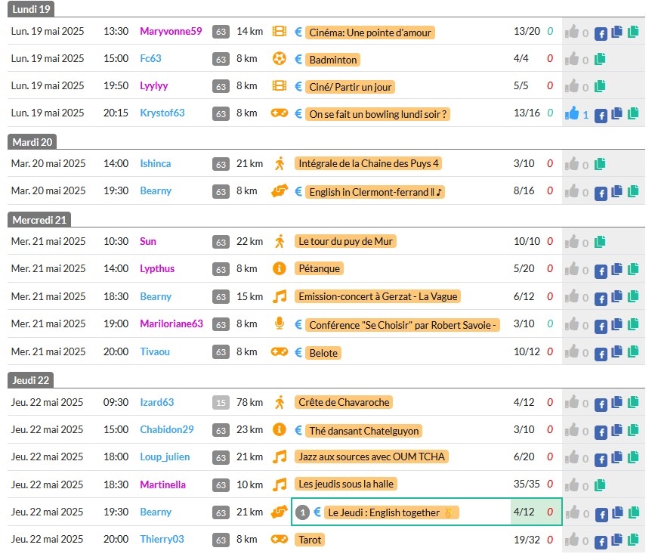Click the music note icon for Jazz aux sources
655x554 pixels.
point(280,457)
